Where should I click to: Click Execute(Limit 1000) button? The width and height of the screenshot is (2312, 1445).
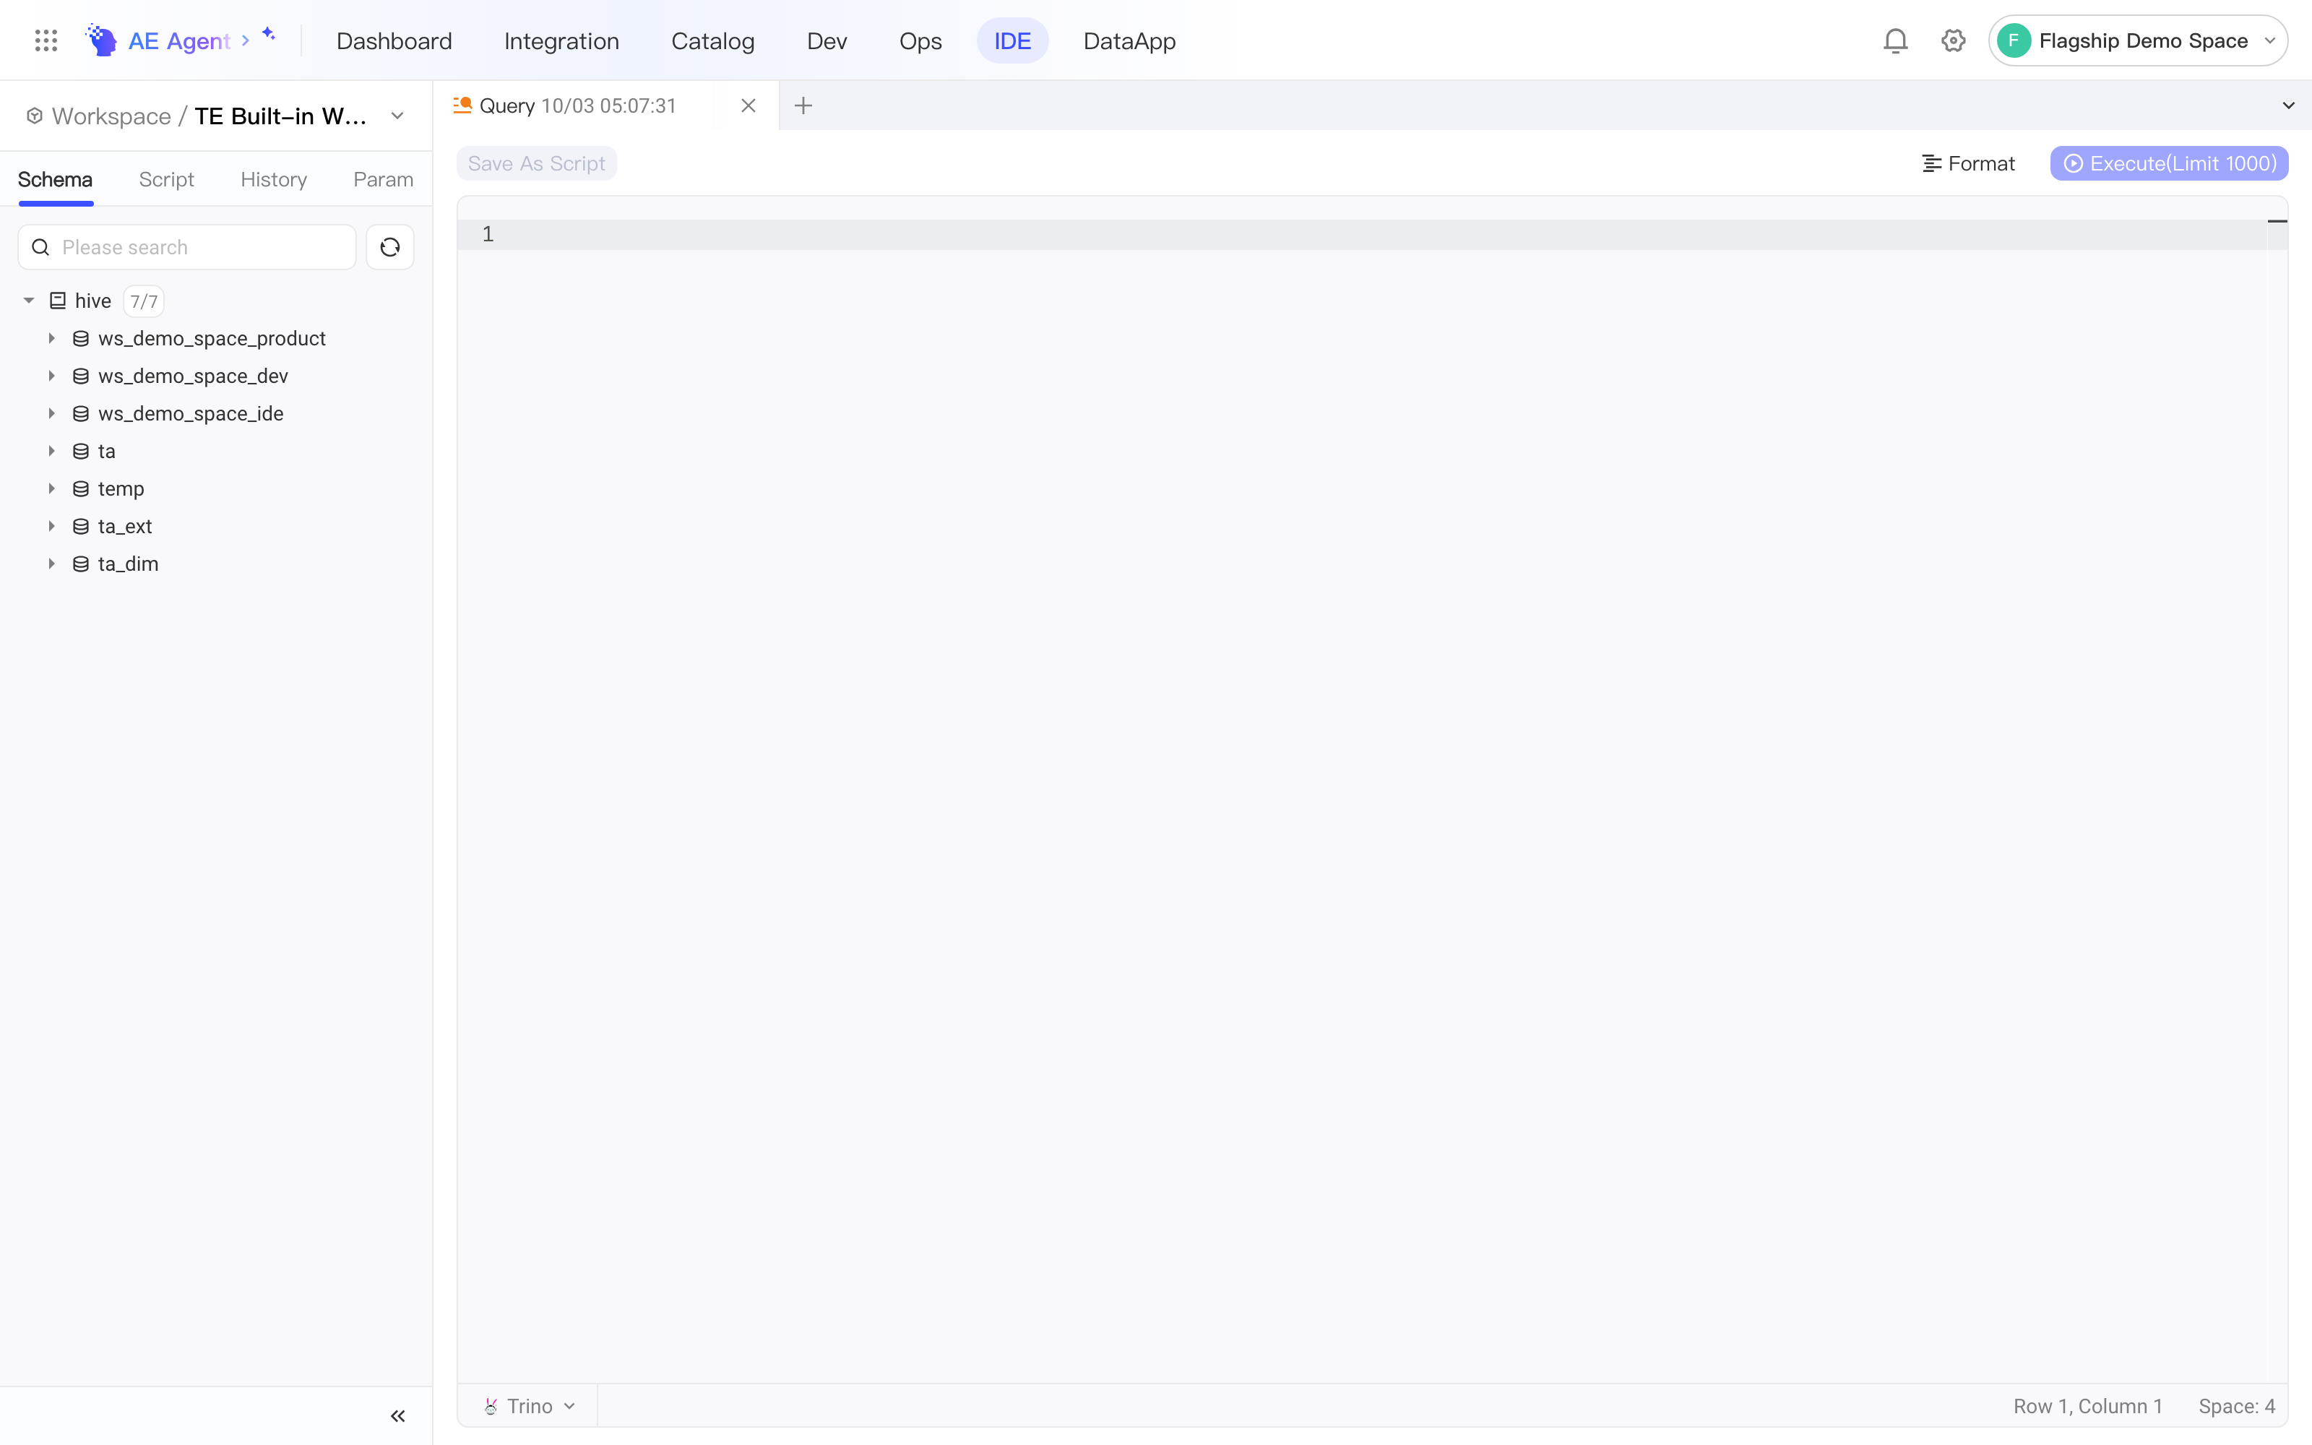(2169, 163)
